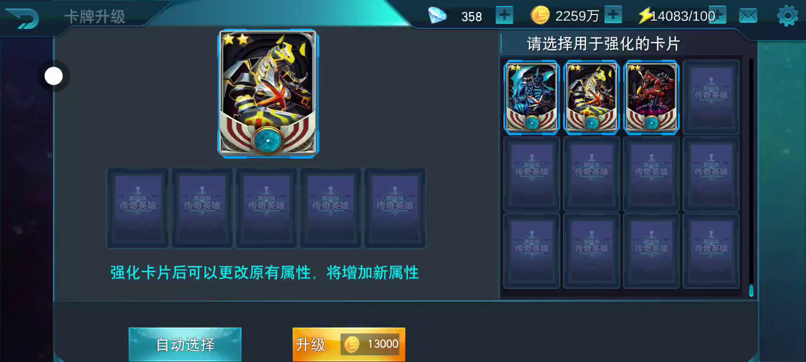Select the zebra knight card in grid

591,97
